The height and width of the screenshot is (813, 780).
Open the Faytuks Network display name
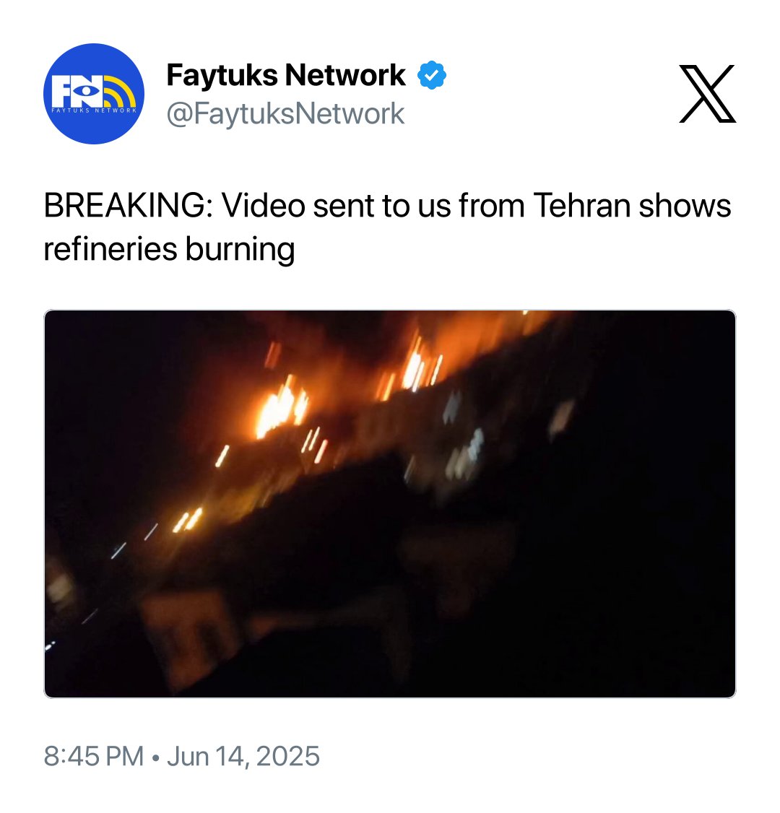point(286,75)
